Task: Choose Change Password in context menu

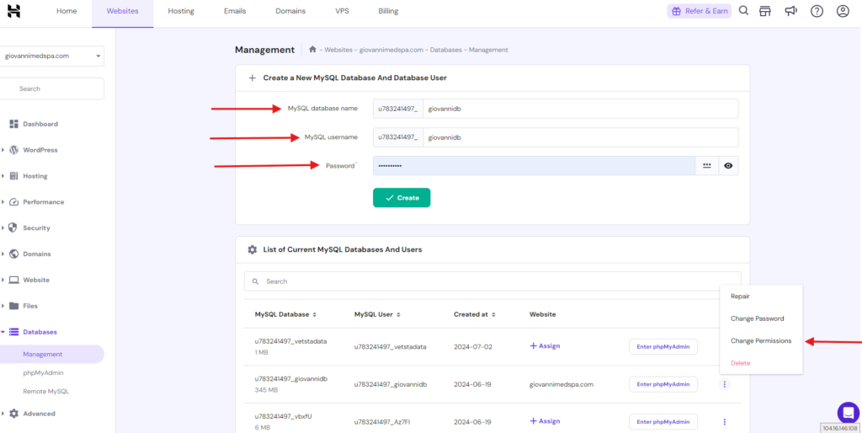Action: 757,318
